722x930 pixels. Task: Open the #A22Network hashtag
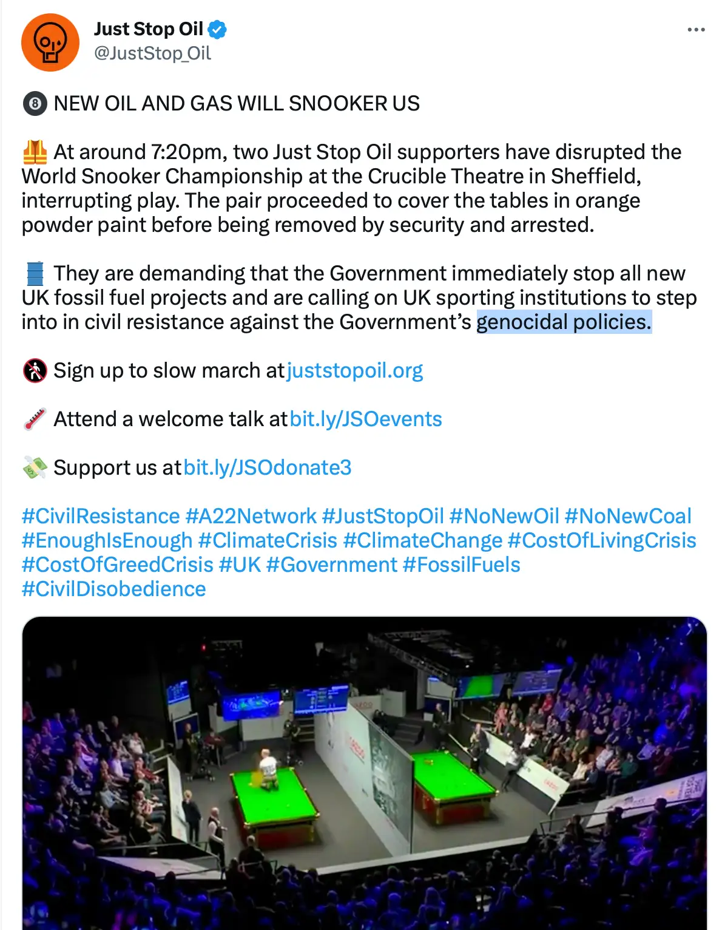251,516
